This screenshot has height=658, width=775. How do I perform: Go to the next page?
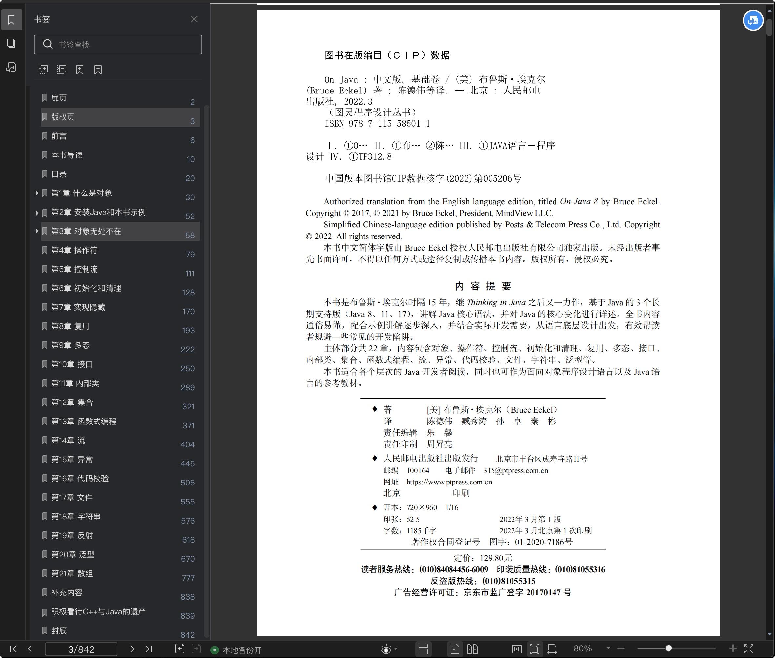click(132, 649)
